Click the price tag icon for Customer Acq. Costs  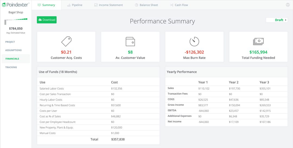coord(66,41)
